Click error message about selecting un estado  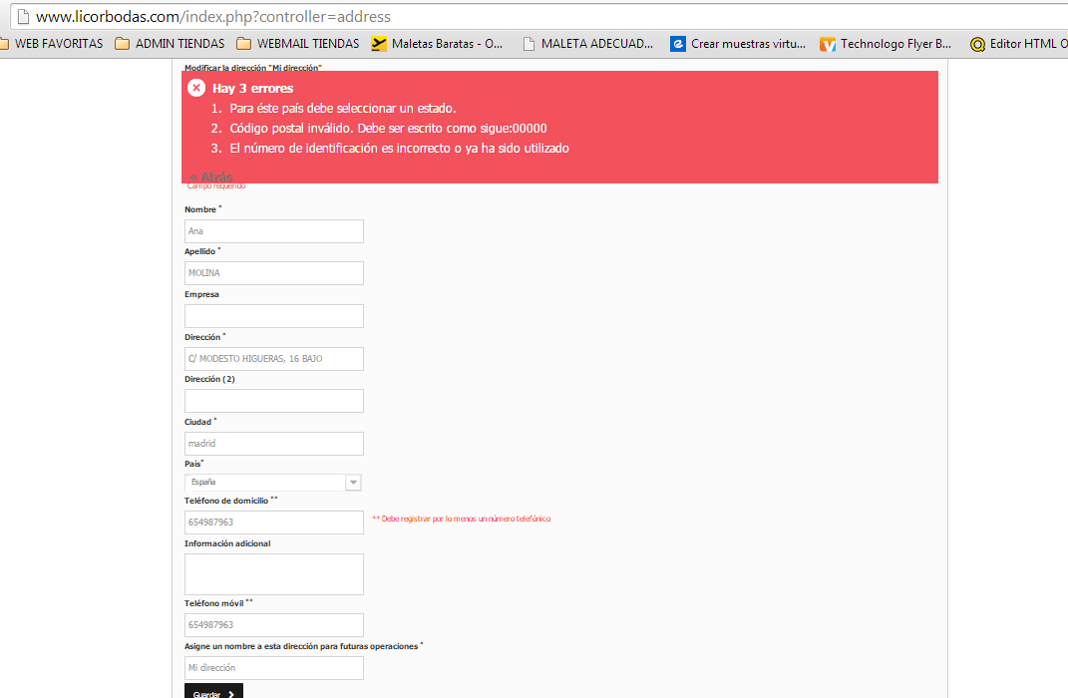[x=343, y=109]
